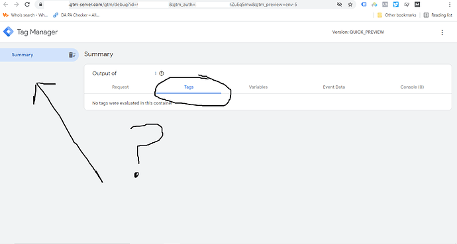Screen dimensions: 457x244
Task: Select Summary in the left sidebar
Action: tap(39, 55)
